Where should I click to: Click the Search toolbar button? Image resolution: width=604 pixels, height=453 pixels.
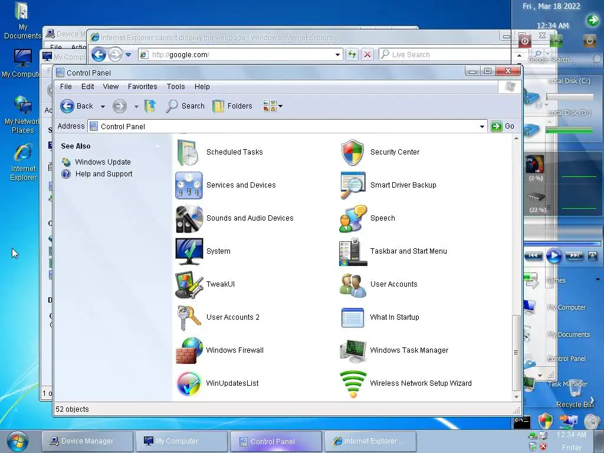tap(185, 106)
